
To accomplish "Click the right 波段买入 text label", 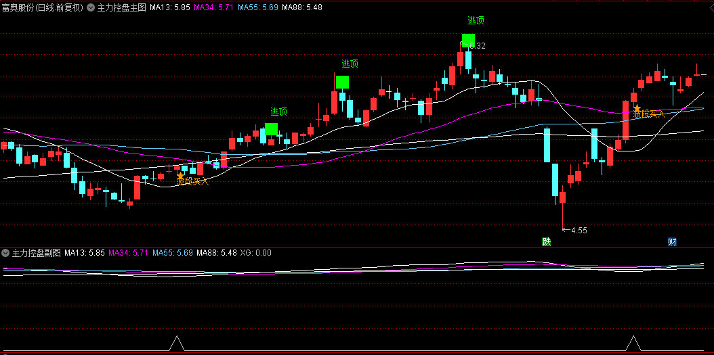I will point(650,114).
